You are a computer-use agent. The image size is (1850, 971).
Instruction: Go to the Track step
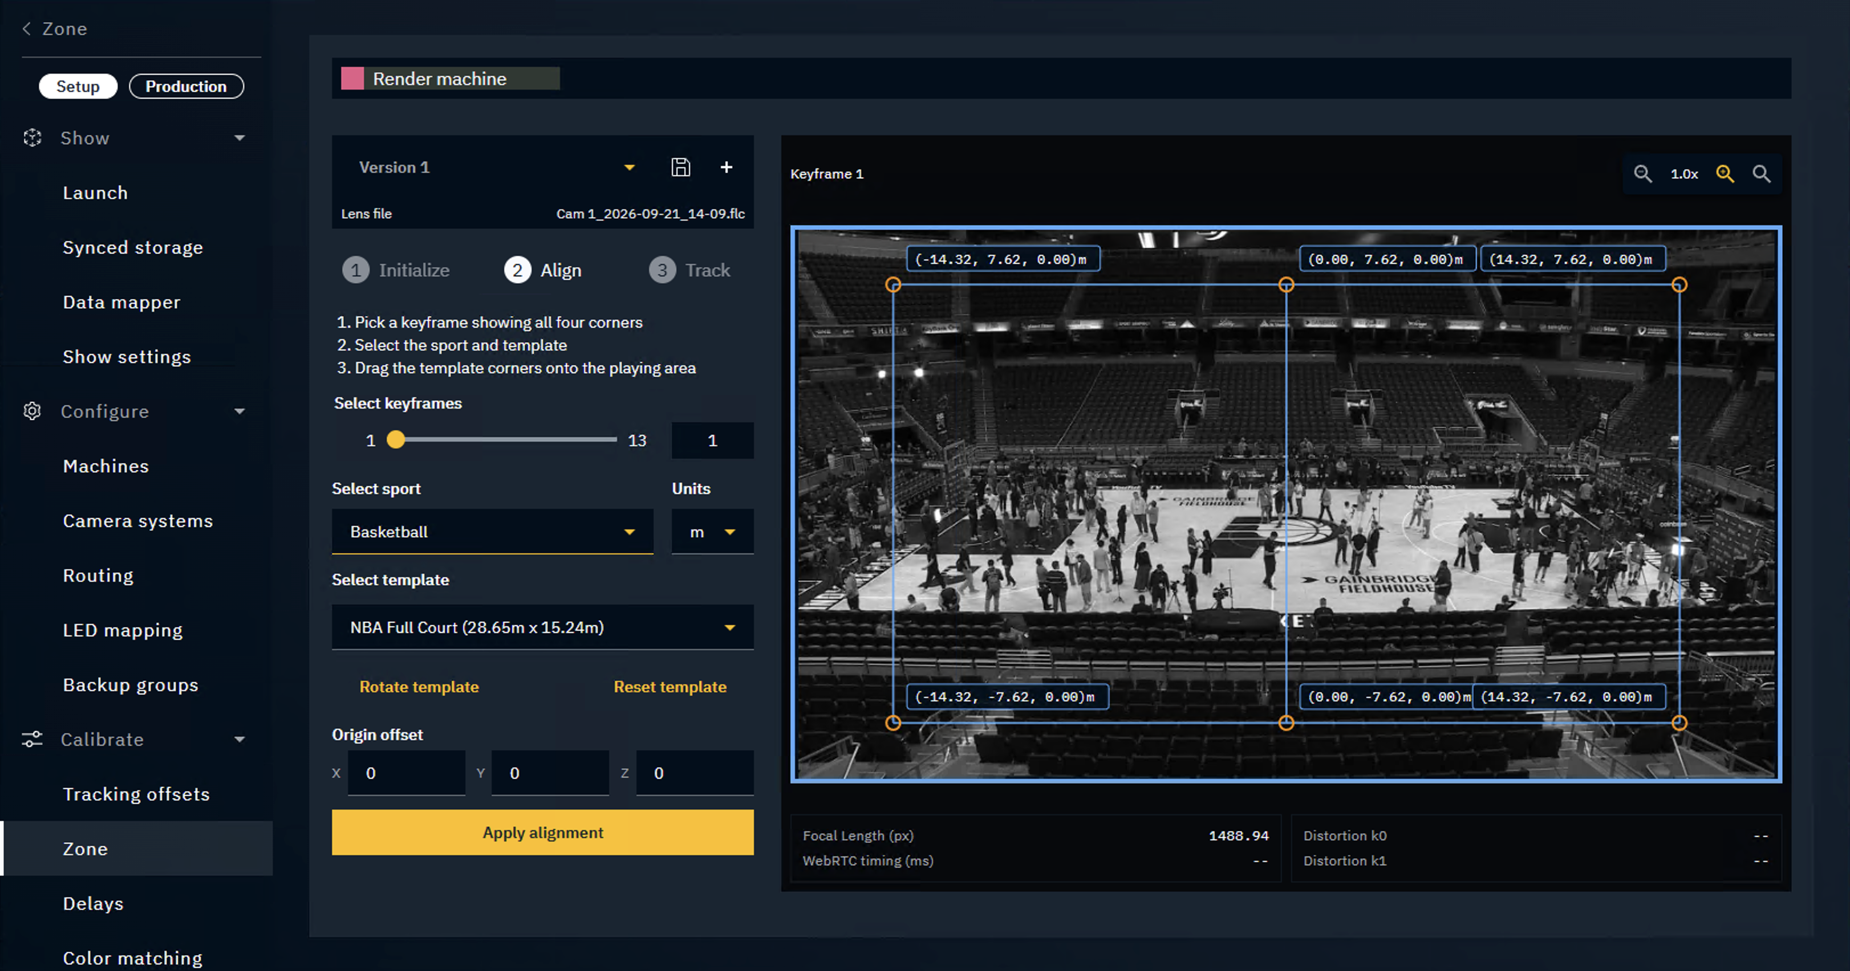(689, 271)
